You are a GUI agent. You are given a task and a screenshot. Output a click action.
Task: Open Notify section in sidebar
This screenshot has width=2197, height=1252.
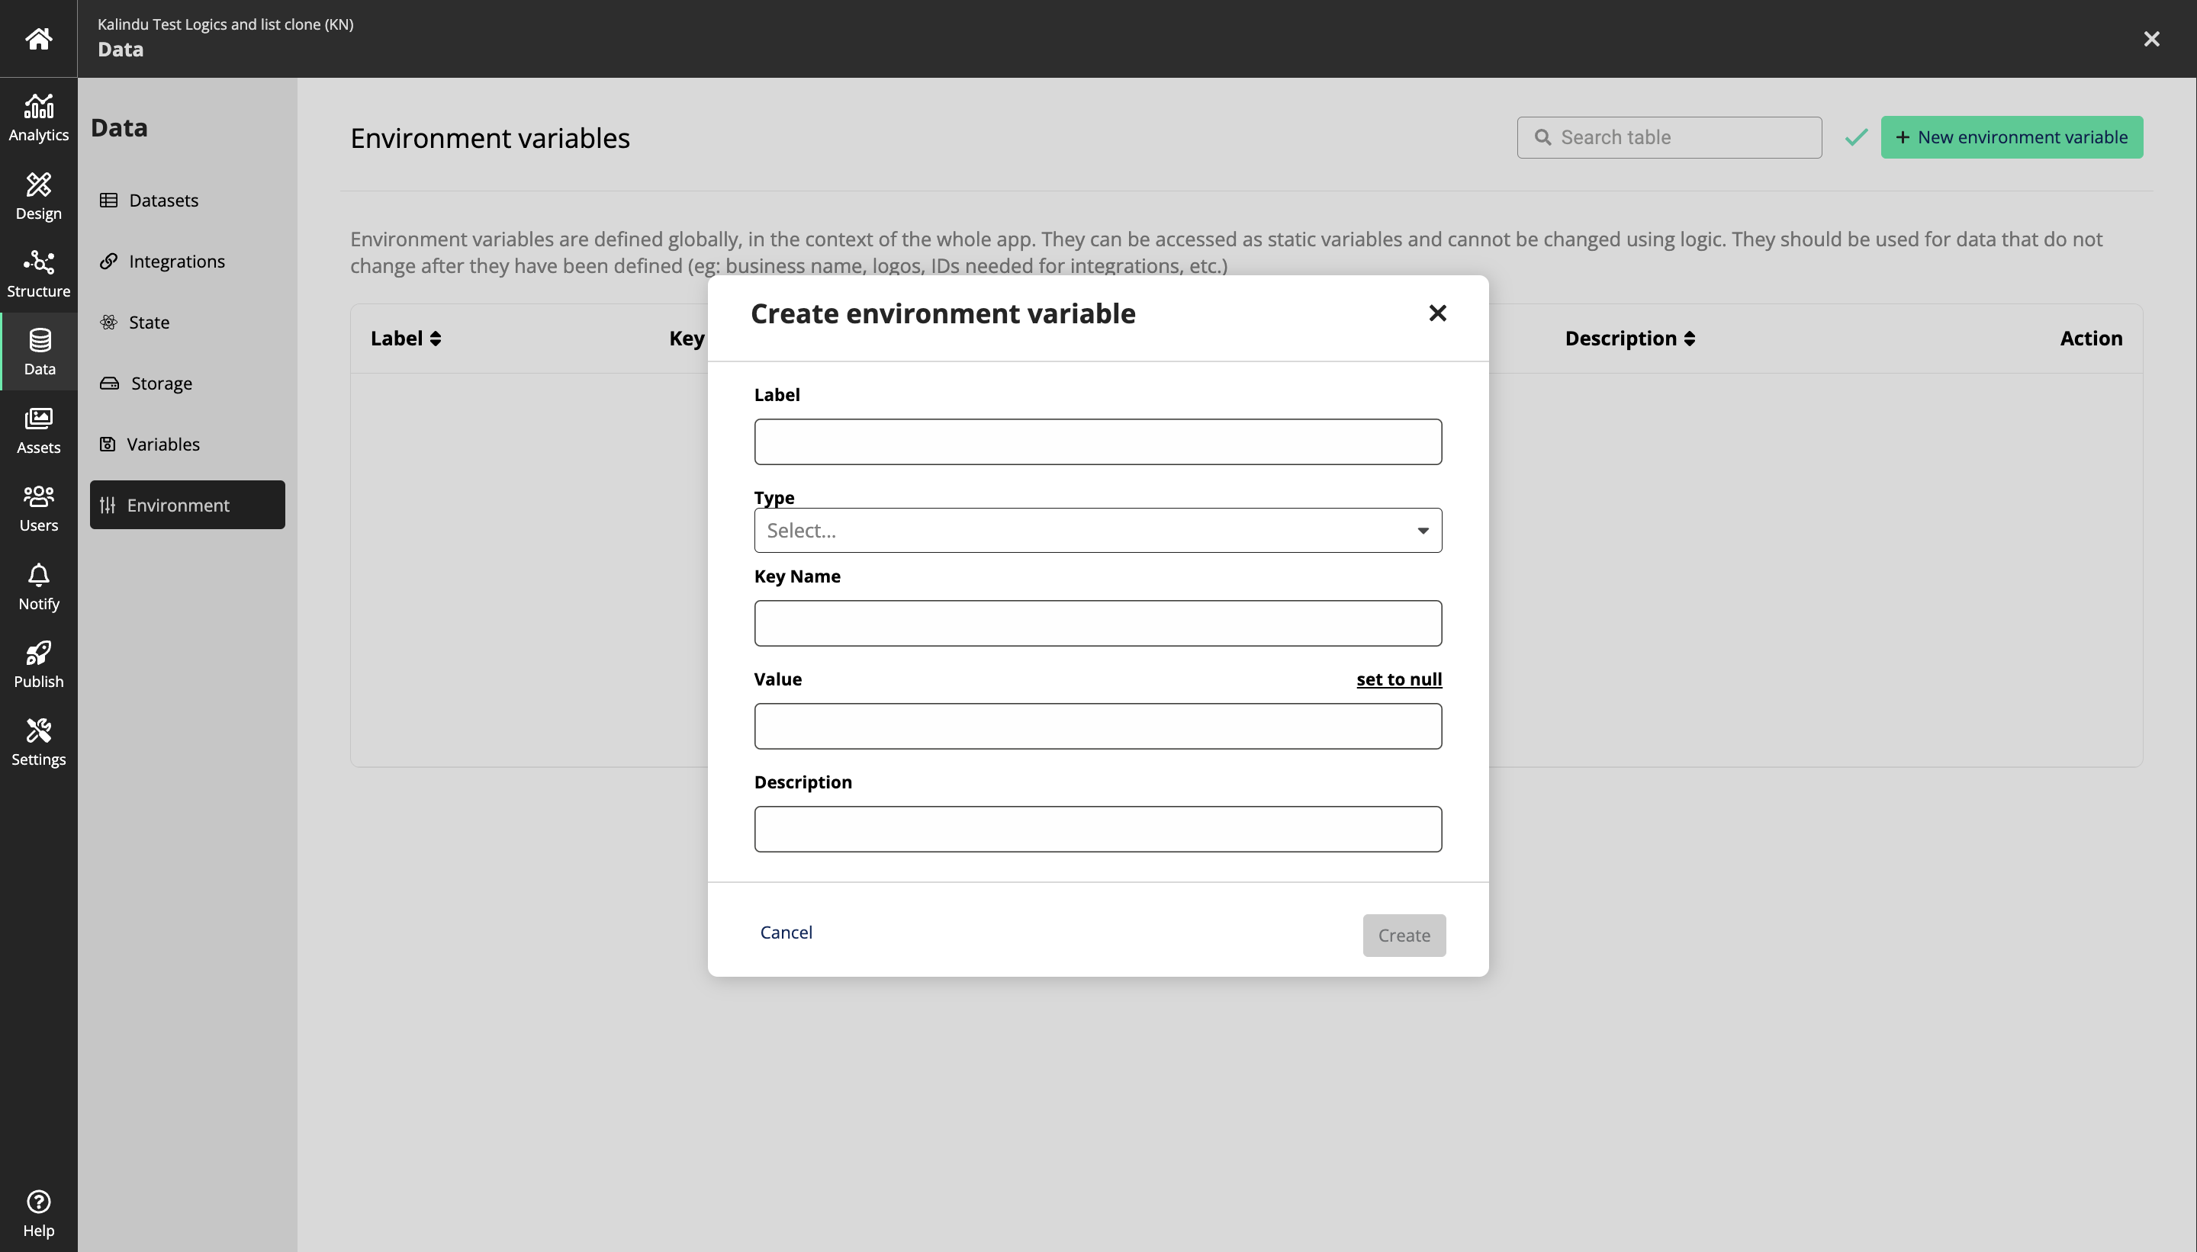(39, 586)
